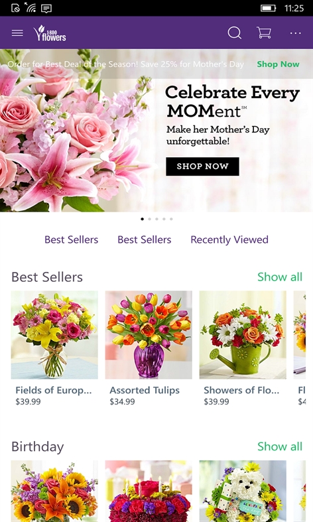Show all Birthday products
Screen dimensions: 313x522
tap(280, 446)
